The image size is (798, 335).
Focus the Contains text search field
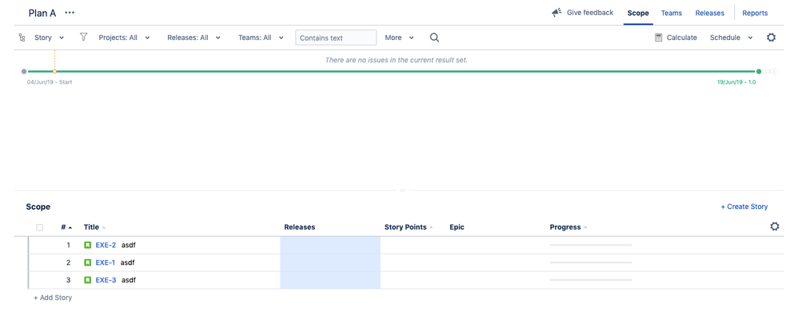[336, 37]
